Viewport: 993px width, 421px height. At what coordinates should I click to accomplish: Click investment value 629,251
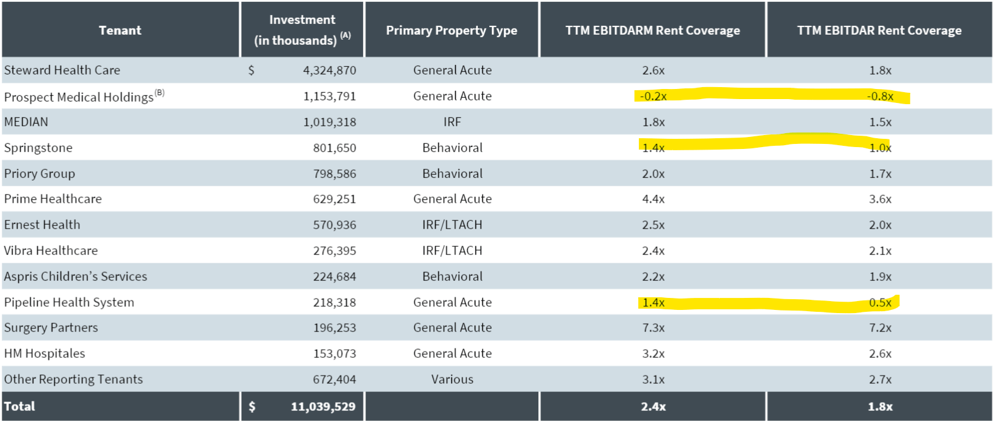point(335,199)
